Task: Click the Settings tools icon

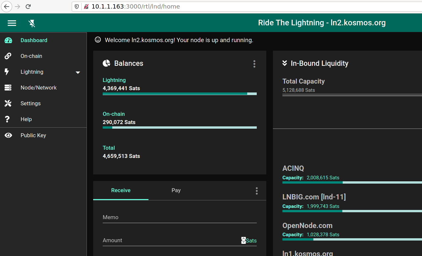Action: click(8, 103)
